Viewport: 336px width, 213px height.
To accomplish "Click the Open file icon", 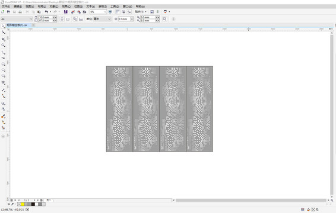I will (x=8, y=12).
